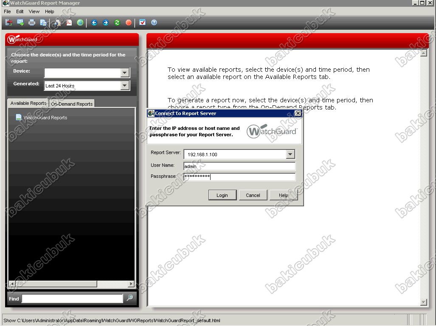Image resolution: width=436 pixels, height=326 pixels.
Task: Click the send report by email icon
Action: 20,22
